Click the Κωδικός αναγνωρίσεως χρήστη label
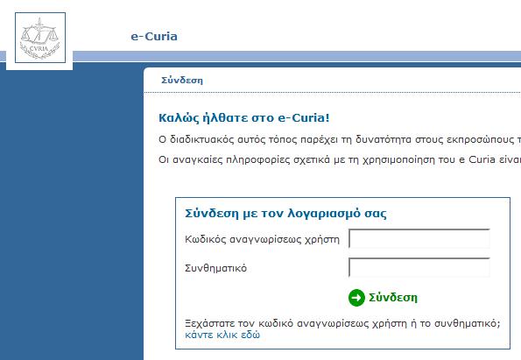This screenshot has width=521, height=360. click(x=262, y=239)
